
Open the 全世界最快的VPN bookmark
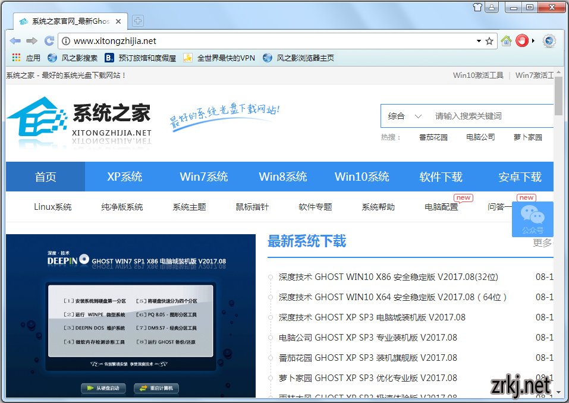coord(219,58)
